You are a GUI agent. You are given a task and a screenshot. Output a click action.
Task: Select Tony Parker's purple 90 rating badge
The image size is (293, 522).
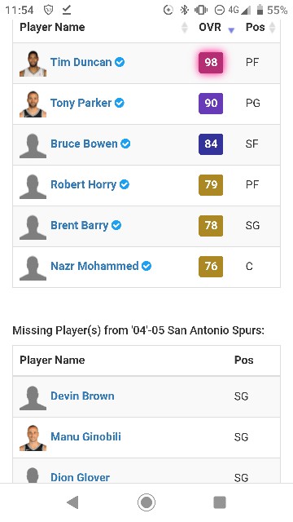(211, 104)
